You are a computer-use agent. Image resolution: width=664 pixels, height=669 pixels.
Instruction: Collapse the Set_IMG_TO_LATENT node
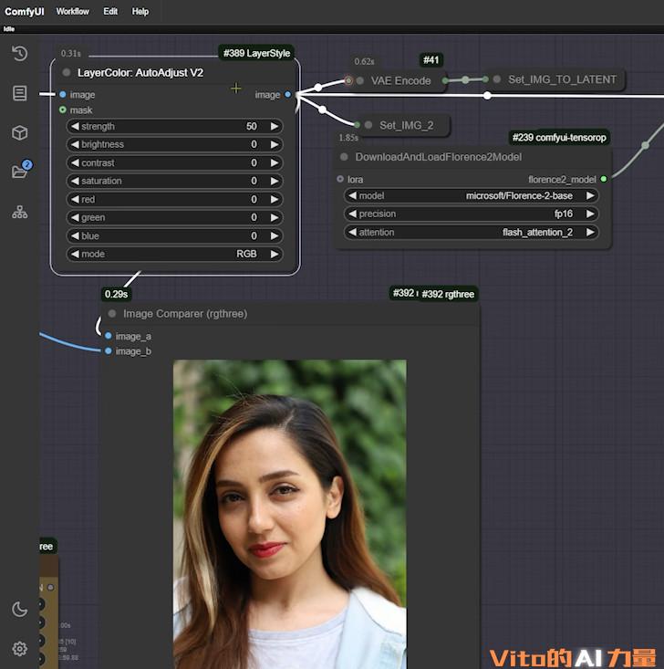(497, 79)
